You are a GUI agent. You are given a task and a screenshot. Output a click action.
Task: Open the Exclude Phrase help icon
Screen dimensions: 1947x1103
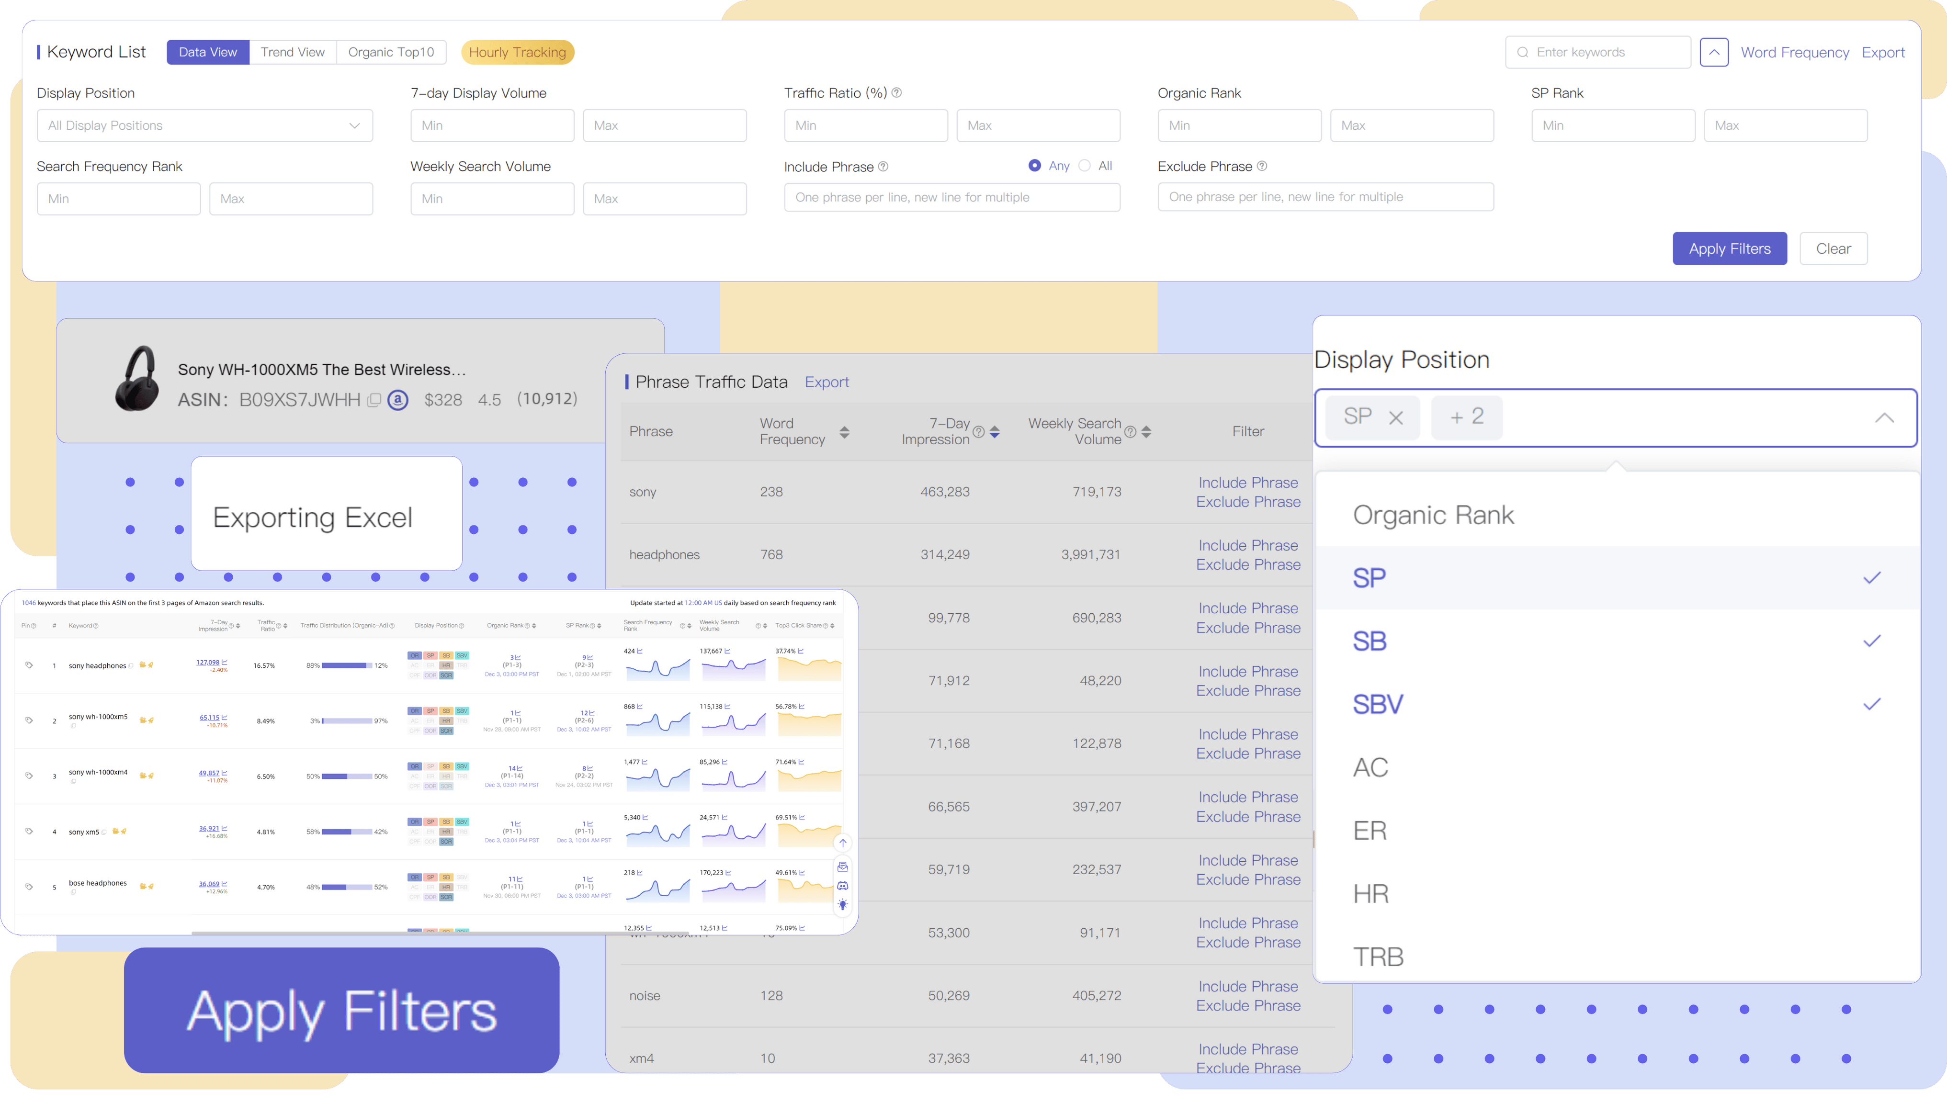click(x=1261, y=166)
